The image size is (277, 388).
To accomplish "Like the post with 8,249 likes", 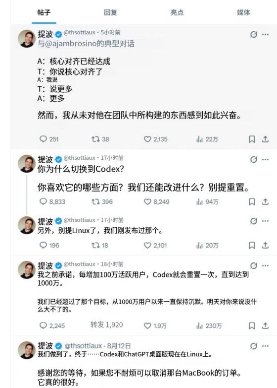I will pyautogui.click(x=156, y=201).
